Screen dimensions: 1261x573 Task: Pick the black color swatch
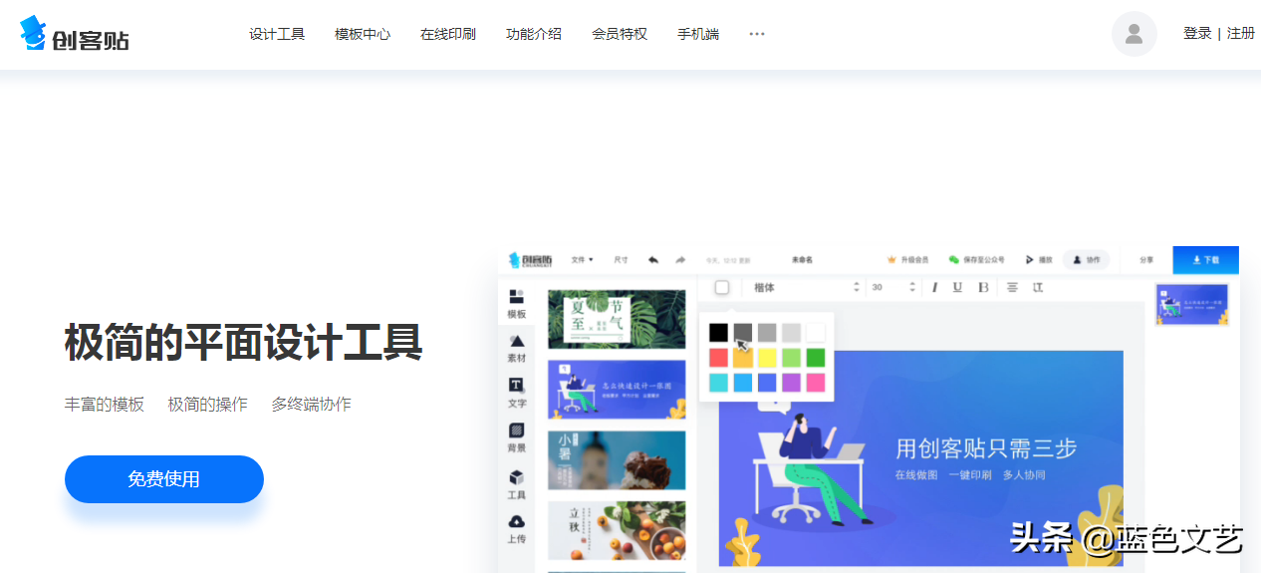[718, 332]
